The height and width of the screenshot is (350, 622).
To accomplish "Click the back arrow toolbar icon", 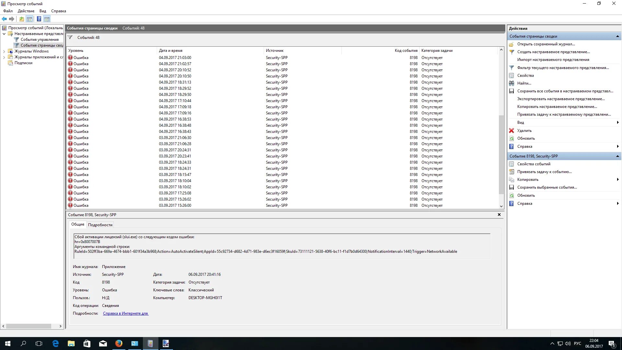I will coord(4,19).
